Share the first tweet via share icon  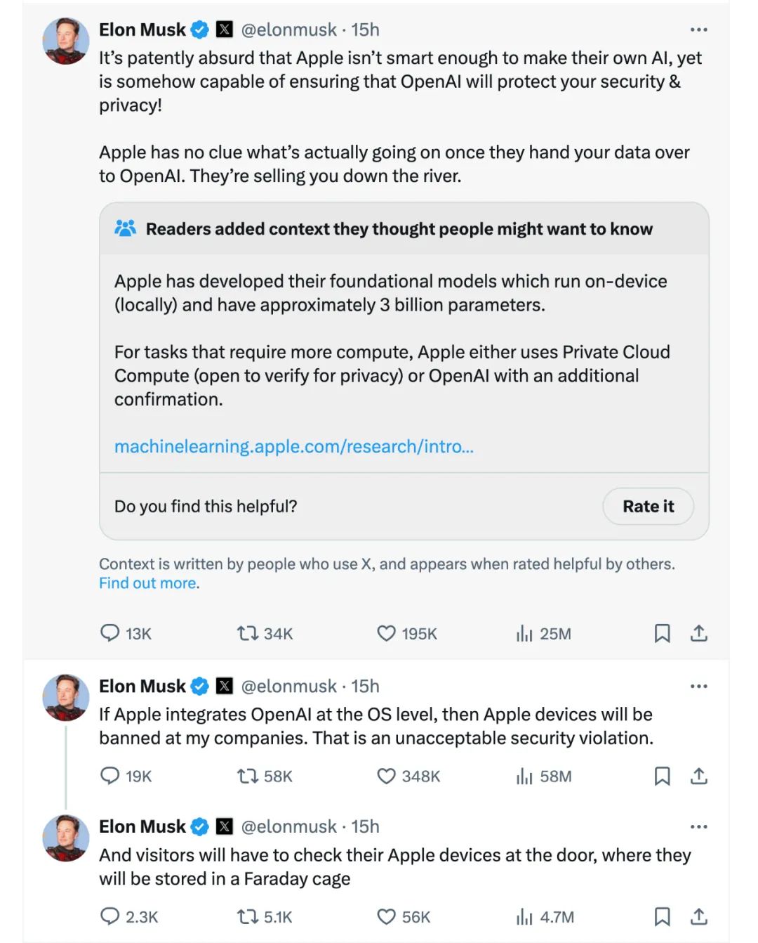pyautogui.click(x=698, y=633)
